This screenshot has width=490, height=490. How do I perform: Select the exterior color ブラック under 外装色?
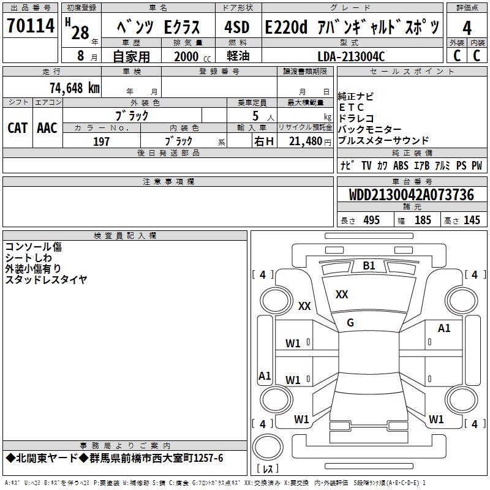click(132, 116)
